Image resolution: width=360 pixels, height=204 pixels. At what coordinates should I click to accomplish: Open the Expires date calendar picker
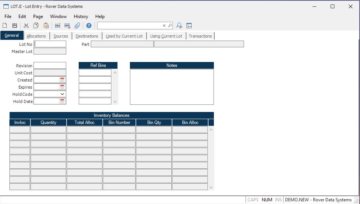coord(62,87)
